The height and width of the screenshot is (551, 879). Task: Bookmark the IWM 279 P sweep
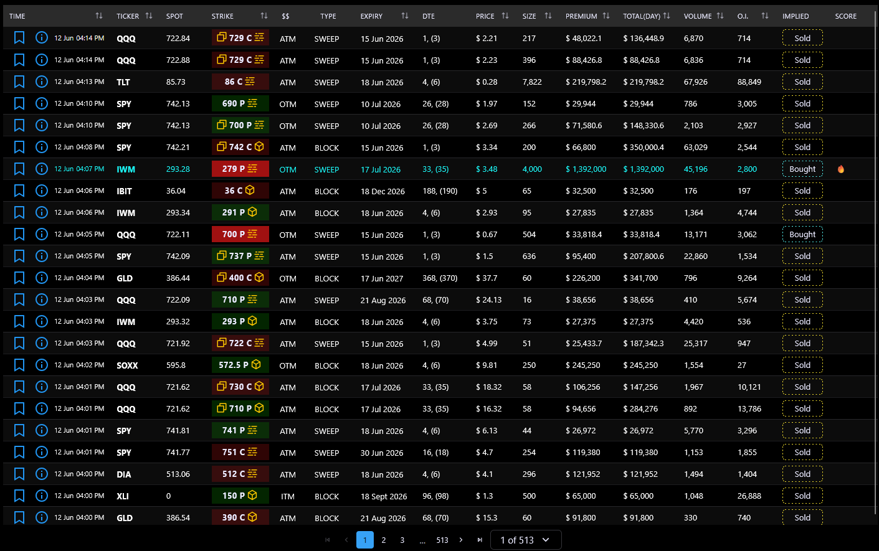19,169
